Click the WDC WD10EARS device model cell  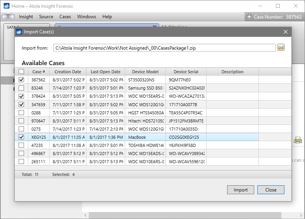point(145,162)
